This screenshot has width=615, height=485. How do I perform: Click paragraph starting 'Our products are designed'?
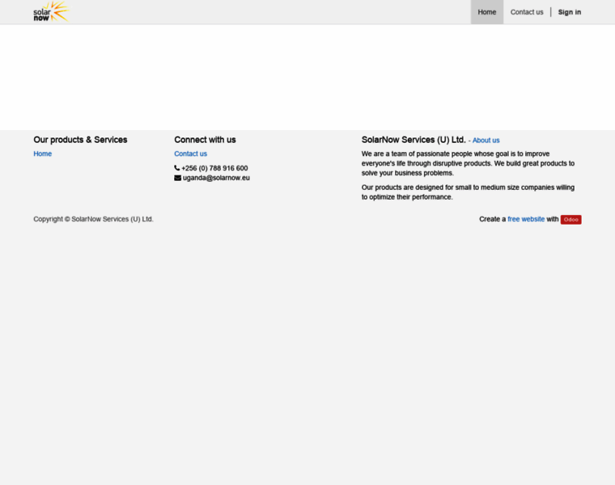(x=468, y=192)
